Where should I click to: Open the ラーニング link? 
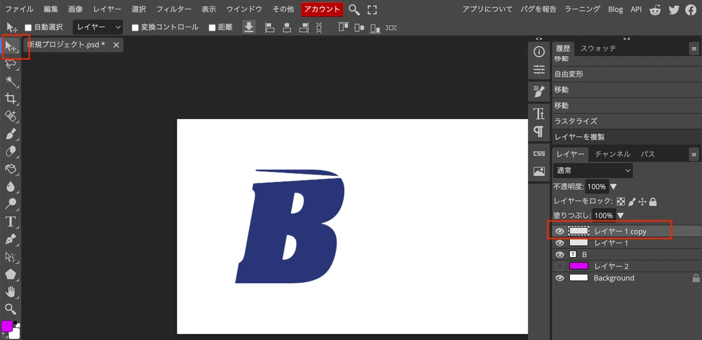[582, 9]
